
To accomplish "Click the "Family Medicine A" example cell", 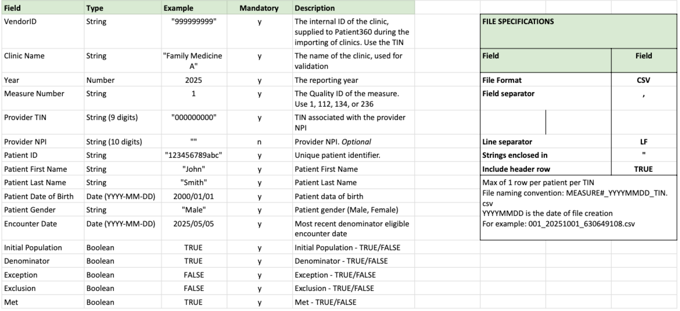I will point(194,60).
